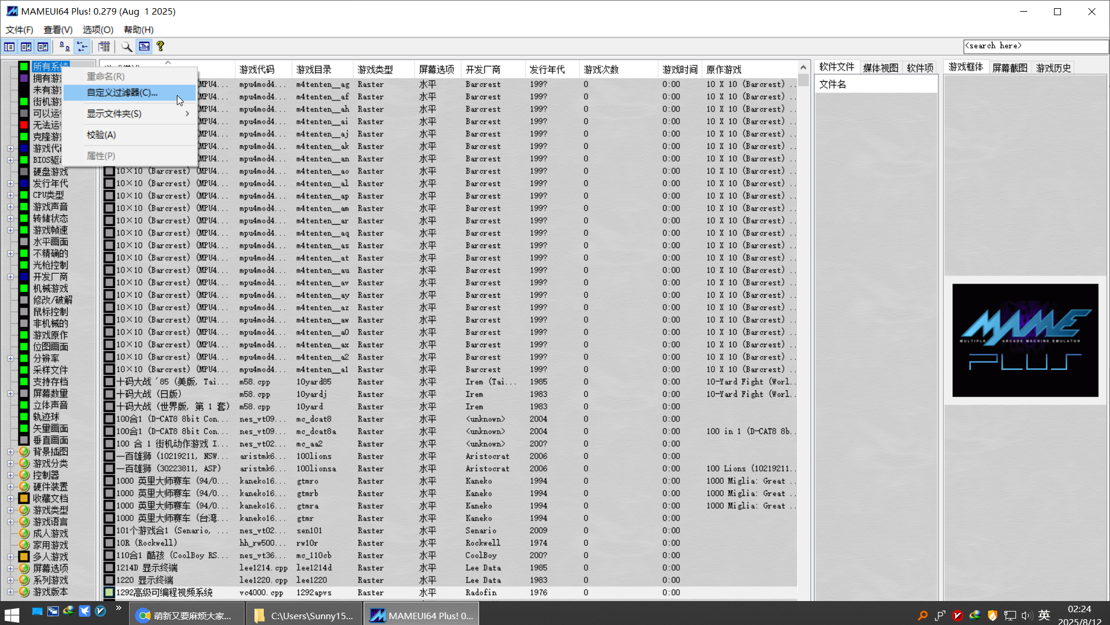Screen dimensions: 1110x625
Task: Open the 选项(O) menu
Action: tap(97, 30)
